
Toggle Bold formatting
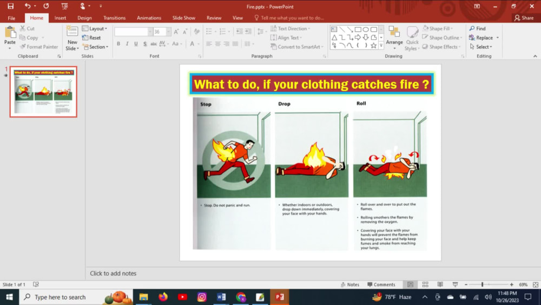118,44
